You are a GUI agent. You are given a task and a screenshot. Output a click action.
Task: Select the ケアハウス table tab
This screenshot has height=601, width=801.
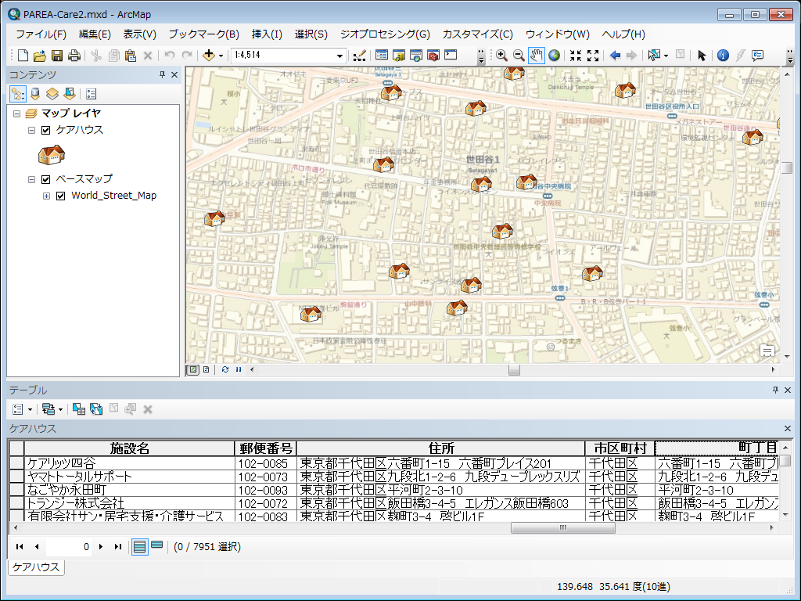click(36, 567)
